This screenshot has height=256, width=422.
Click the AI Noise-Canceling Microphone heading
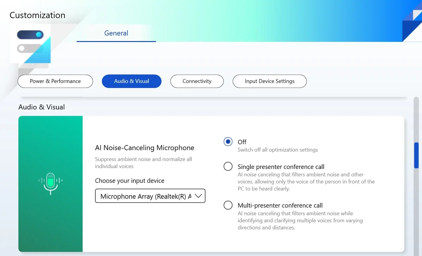pos(145,148)
